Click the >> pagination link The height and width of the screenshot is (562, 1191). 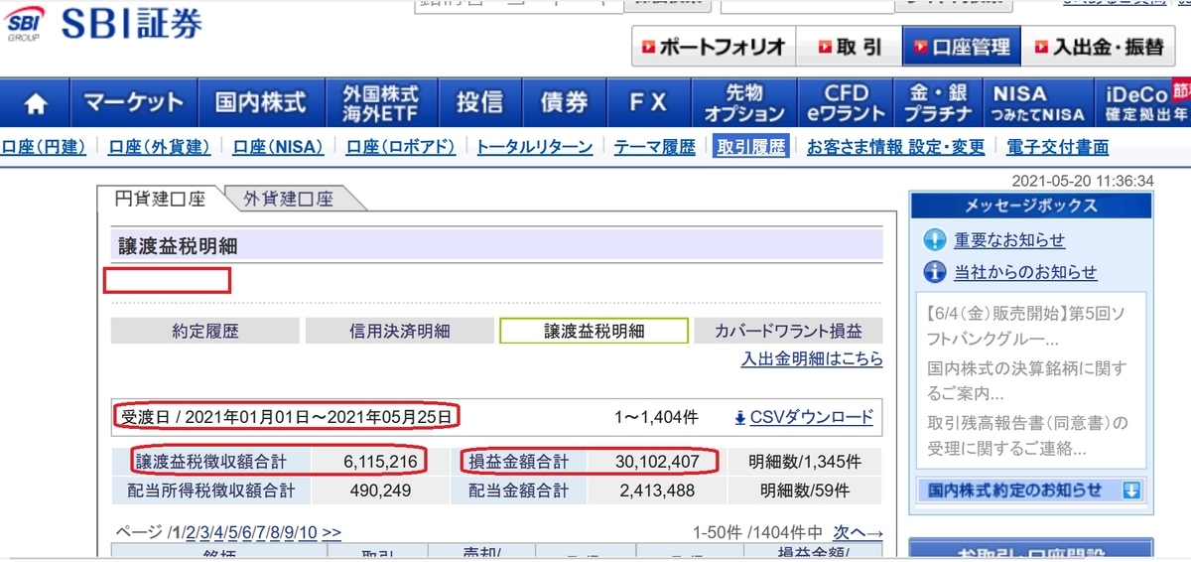pyautogui.click(x=331, y=533)
